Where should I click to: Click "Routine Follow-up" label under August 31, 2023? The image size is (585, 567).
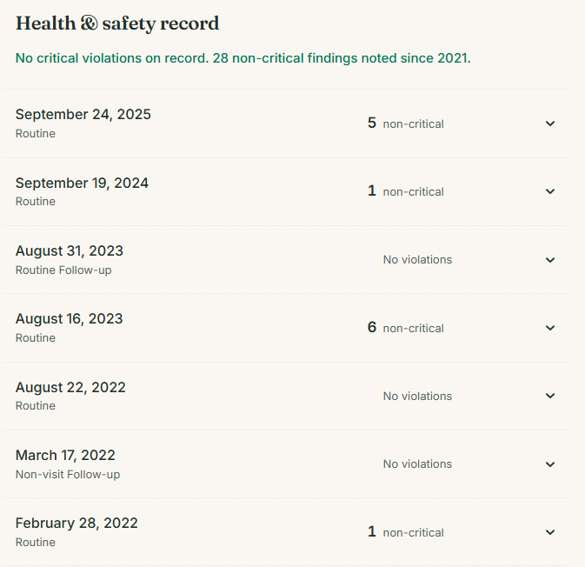(63, 270)
